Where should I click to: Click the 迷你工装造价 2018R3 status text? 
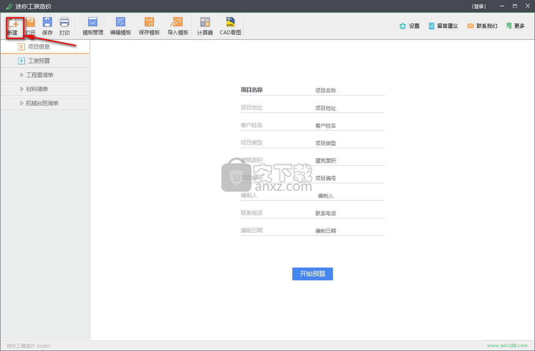[28, 345]
